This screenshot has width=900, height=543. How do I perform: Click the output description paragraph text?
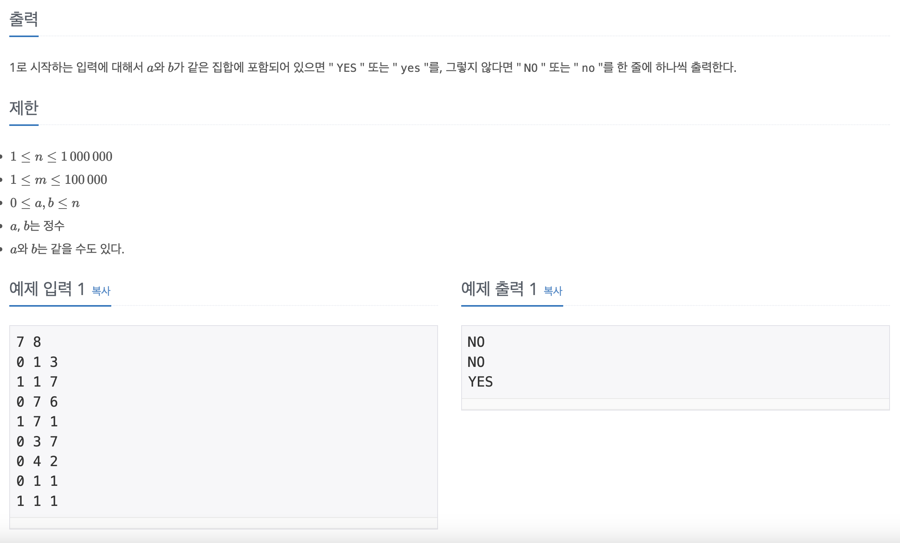(373, 68)
